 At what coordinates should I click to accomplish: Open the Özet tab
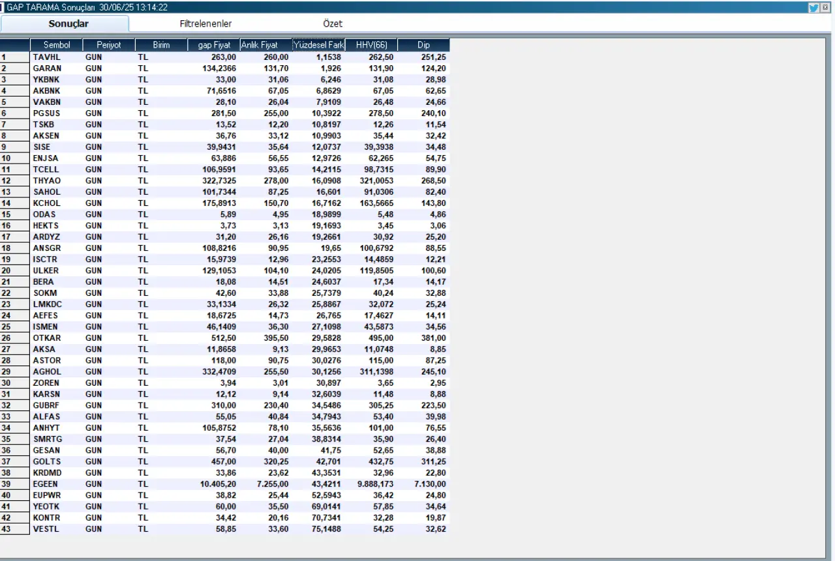coord(333,23)
